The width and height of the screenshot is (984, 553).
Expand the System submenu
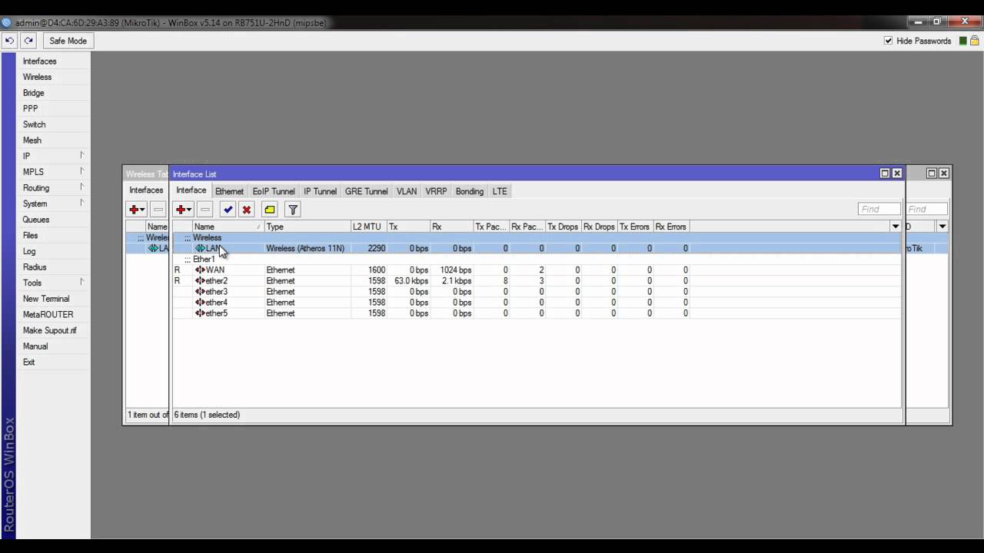(52, 204)
